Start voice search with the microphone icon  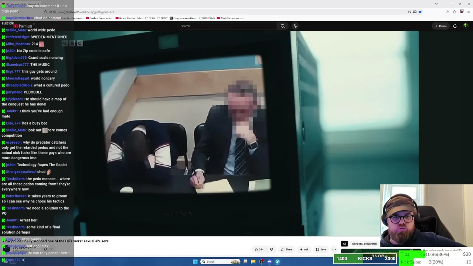tap(295, 26)
